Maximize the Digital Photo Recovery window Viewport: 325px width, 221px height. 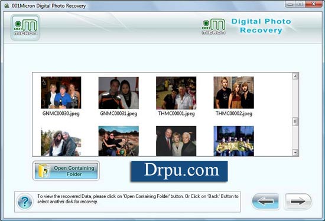[x=300, y=4]
